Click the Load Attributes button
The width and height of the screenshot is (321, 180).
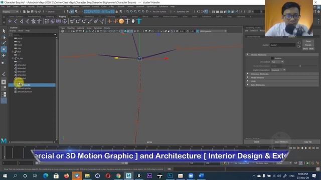point(282,142)
